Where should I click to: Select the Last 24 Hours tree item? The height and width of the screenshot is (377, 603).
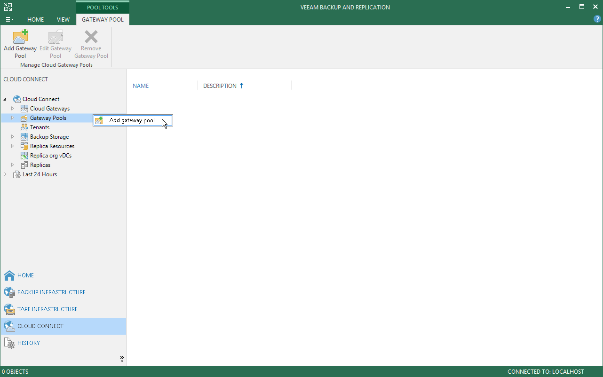pyautogui.click(x=40, y=174)
